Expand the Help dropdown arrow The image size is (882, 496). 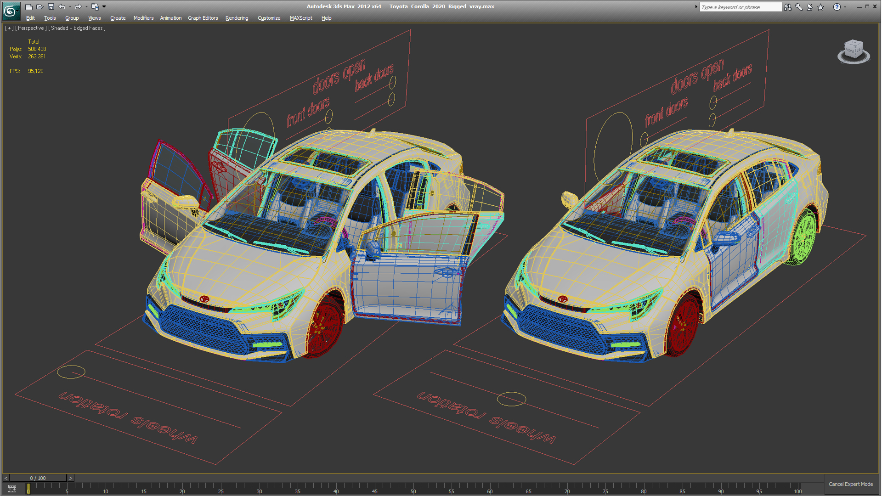(845, 7)
